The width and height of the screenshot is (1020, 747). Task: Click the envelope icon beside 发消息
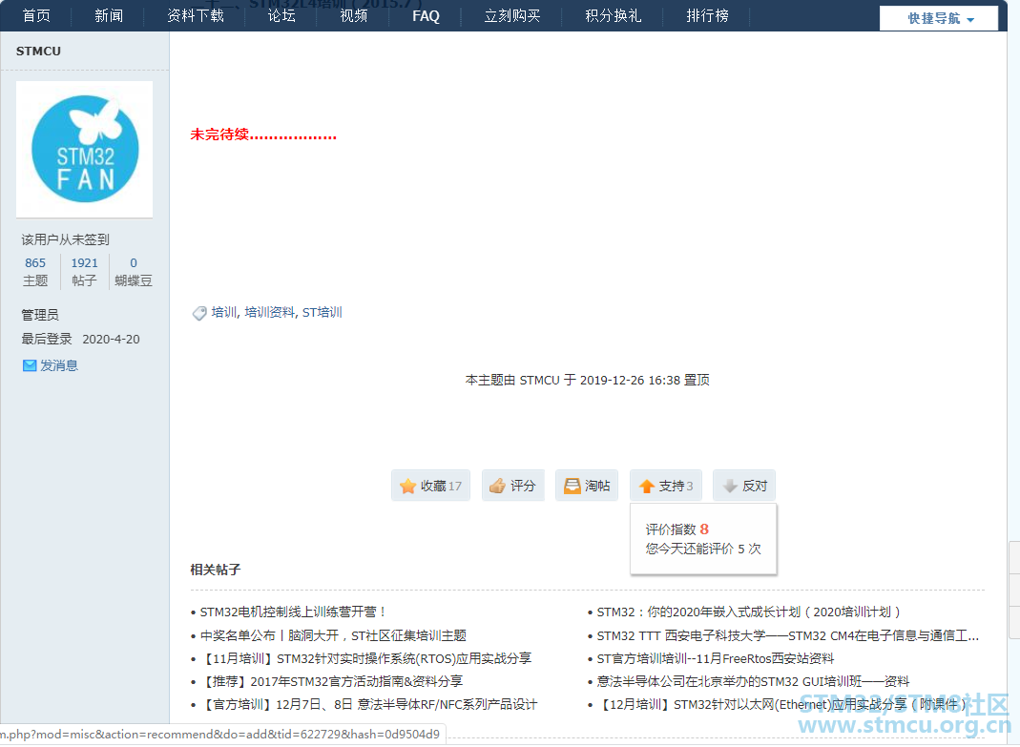tap(30, 365)
